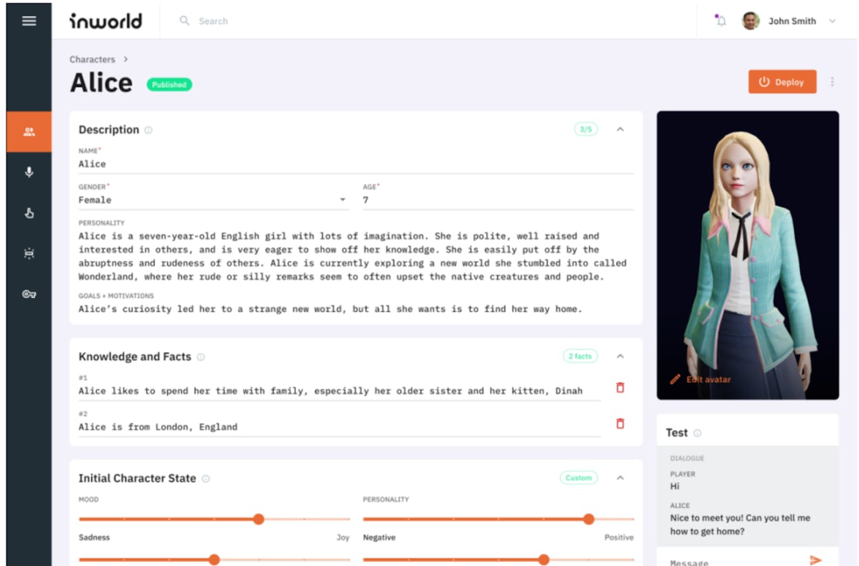Adjust the second mood slider handle
The height and width of the screenshot is (566, 859).
[214, 559]
